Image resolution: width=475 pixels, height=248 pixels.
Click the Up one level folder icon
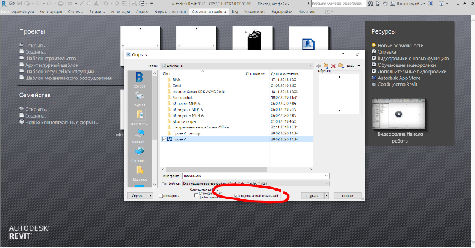pyautogui.click(x=326, y=66)
